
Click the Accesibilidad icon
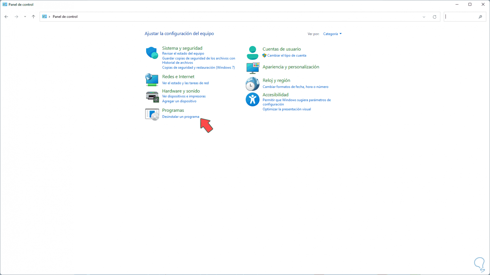pos(252,99)
